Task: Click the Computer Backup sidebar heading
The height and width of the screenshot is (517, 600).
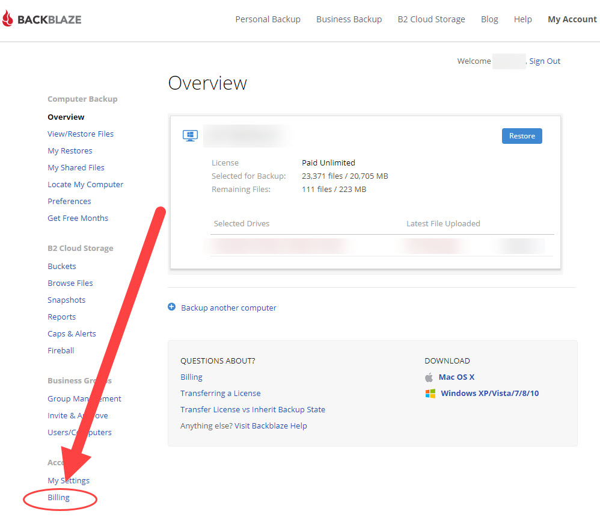Action: (x=82, y=99)
